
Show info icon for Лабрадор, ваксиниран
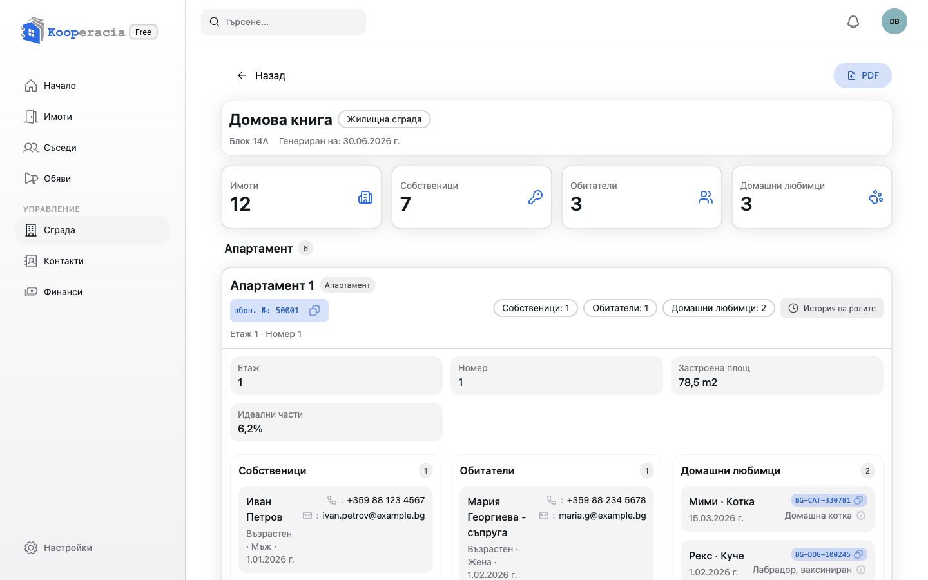coord(861,570)
